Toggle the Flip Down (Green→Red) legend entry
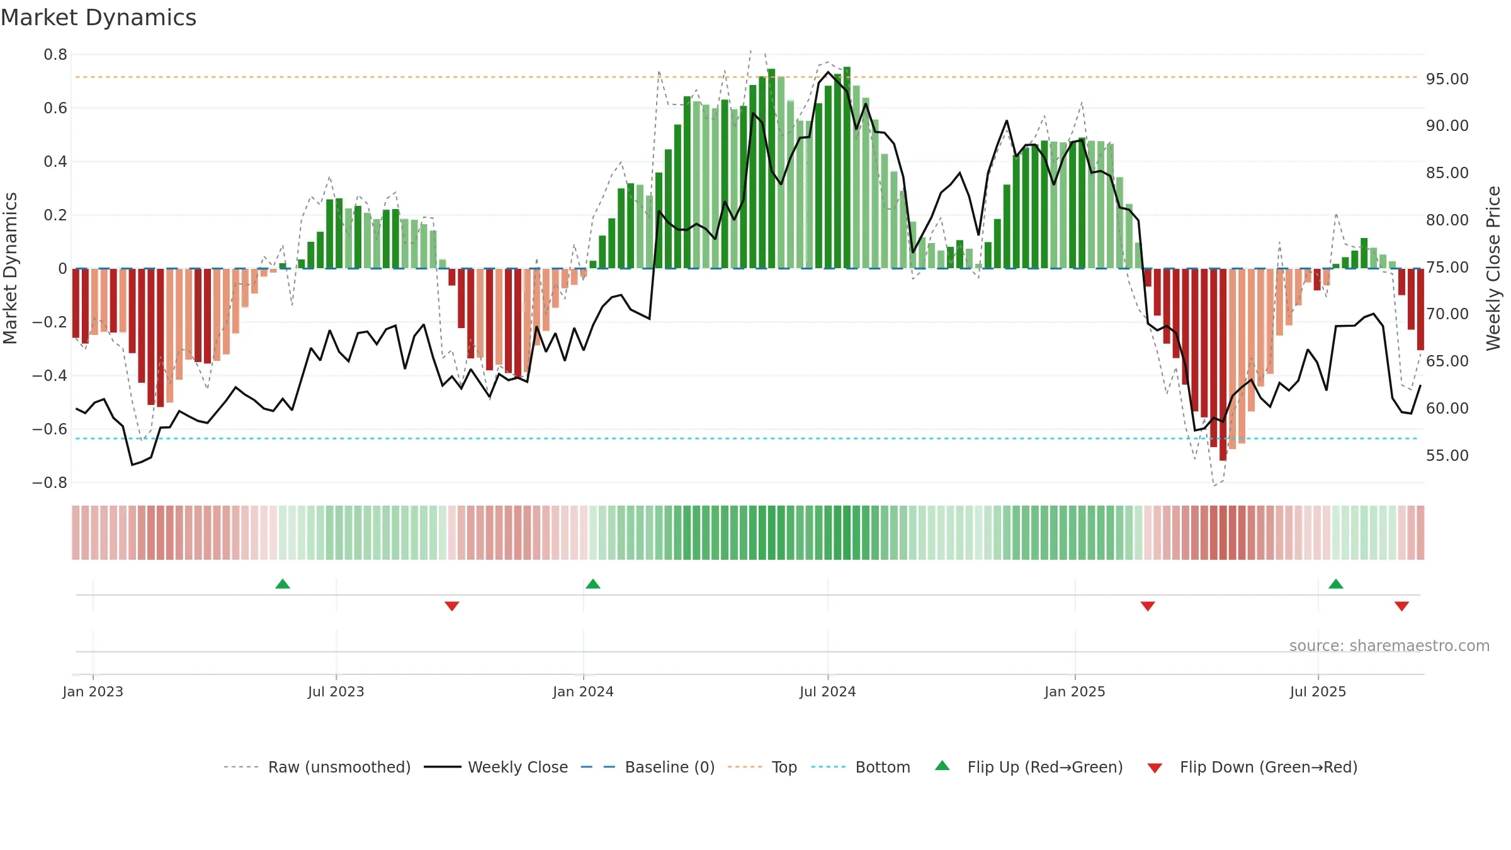The height and width of the screenshot is (850, 1511). pyautogui.click(x=1252, y=767)
